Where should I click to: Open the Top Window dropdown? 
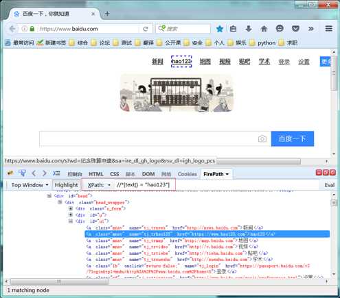[x=30, y=185]
